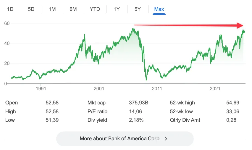Viewport: 252px width, 150px height.
Task: Click the green dot ending the price line
Action: point(243,31)
